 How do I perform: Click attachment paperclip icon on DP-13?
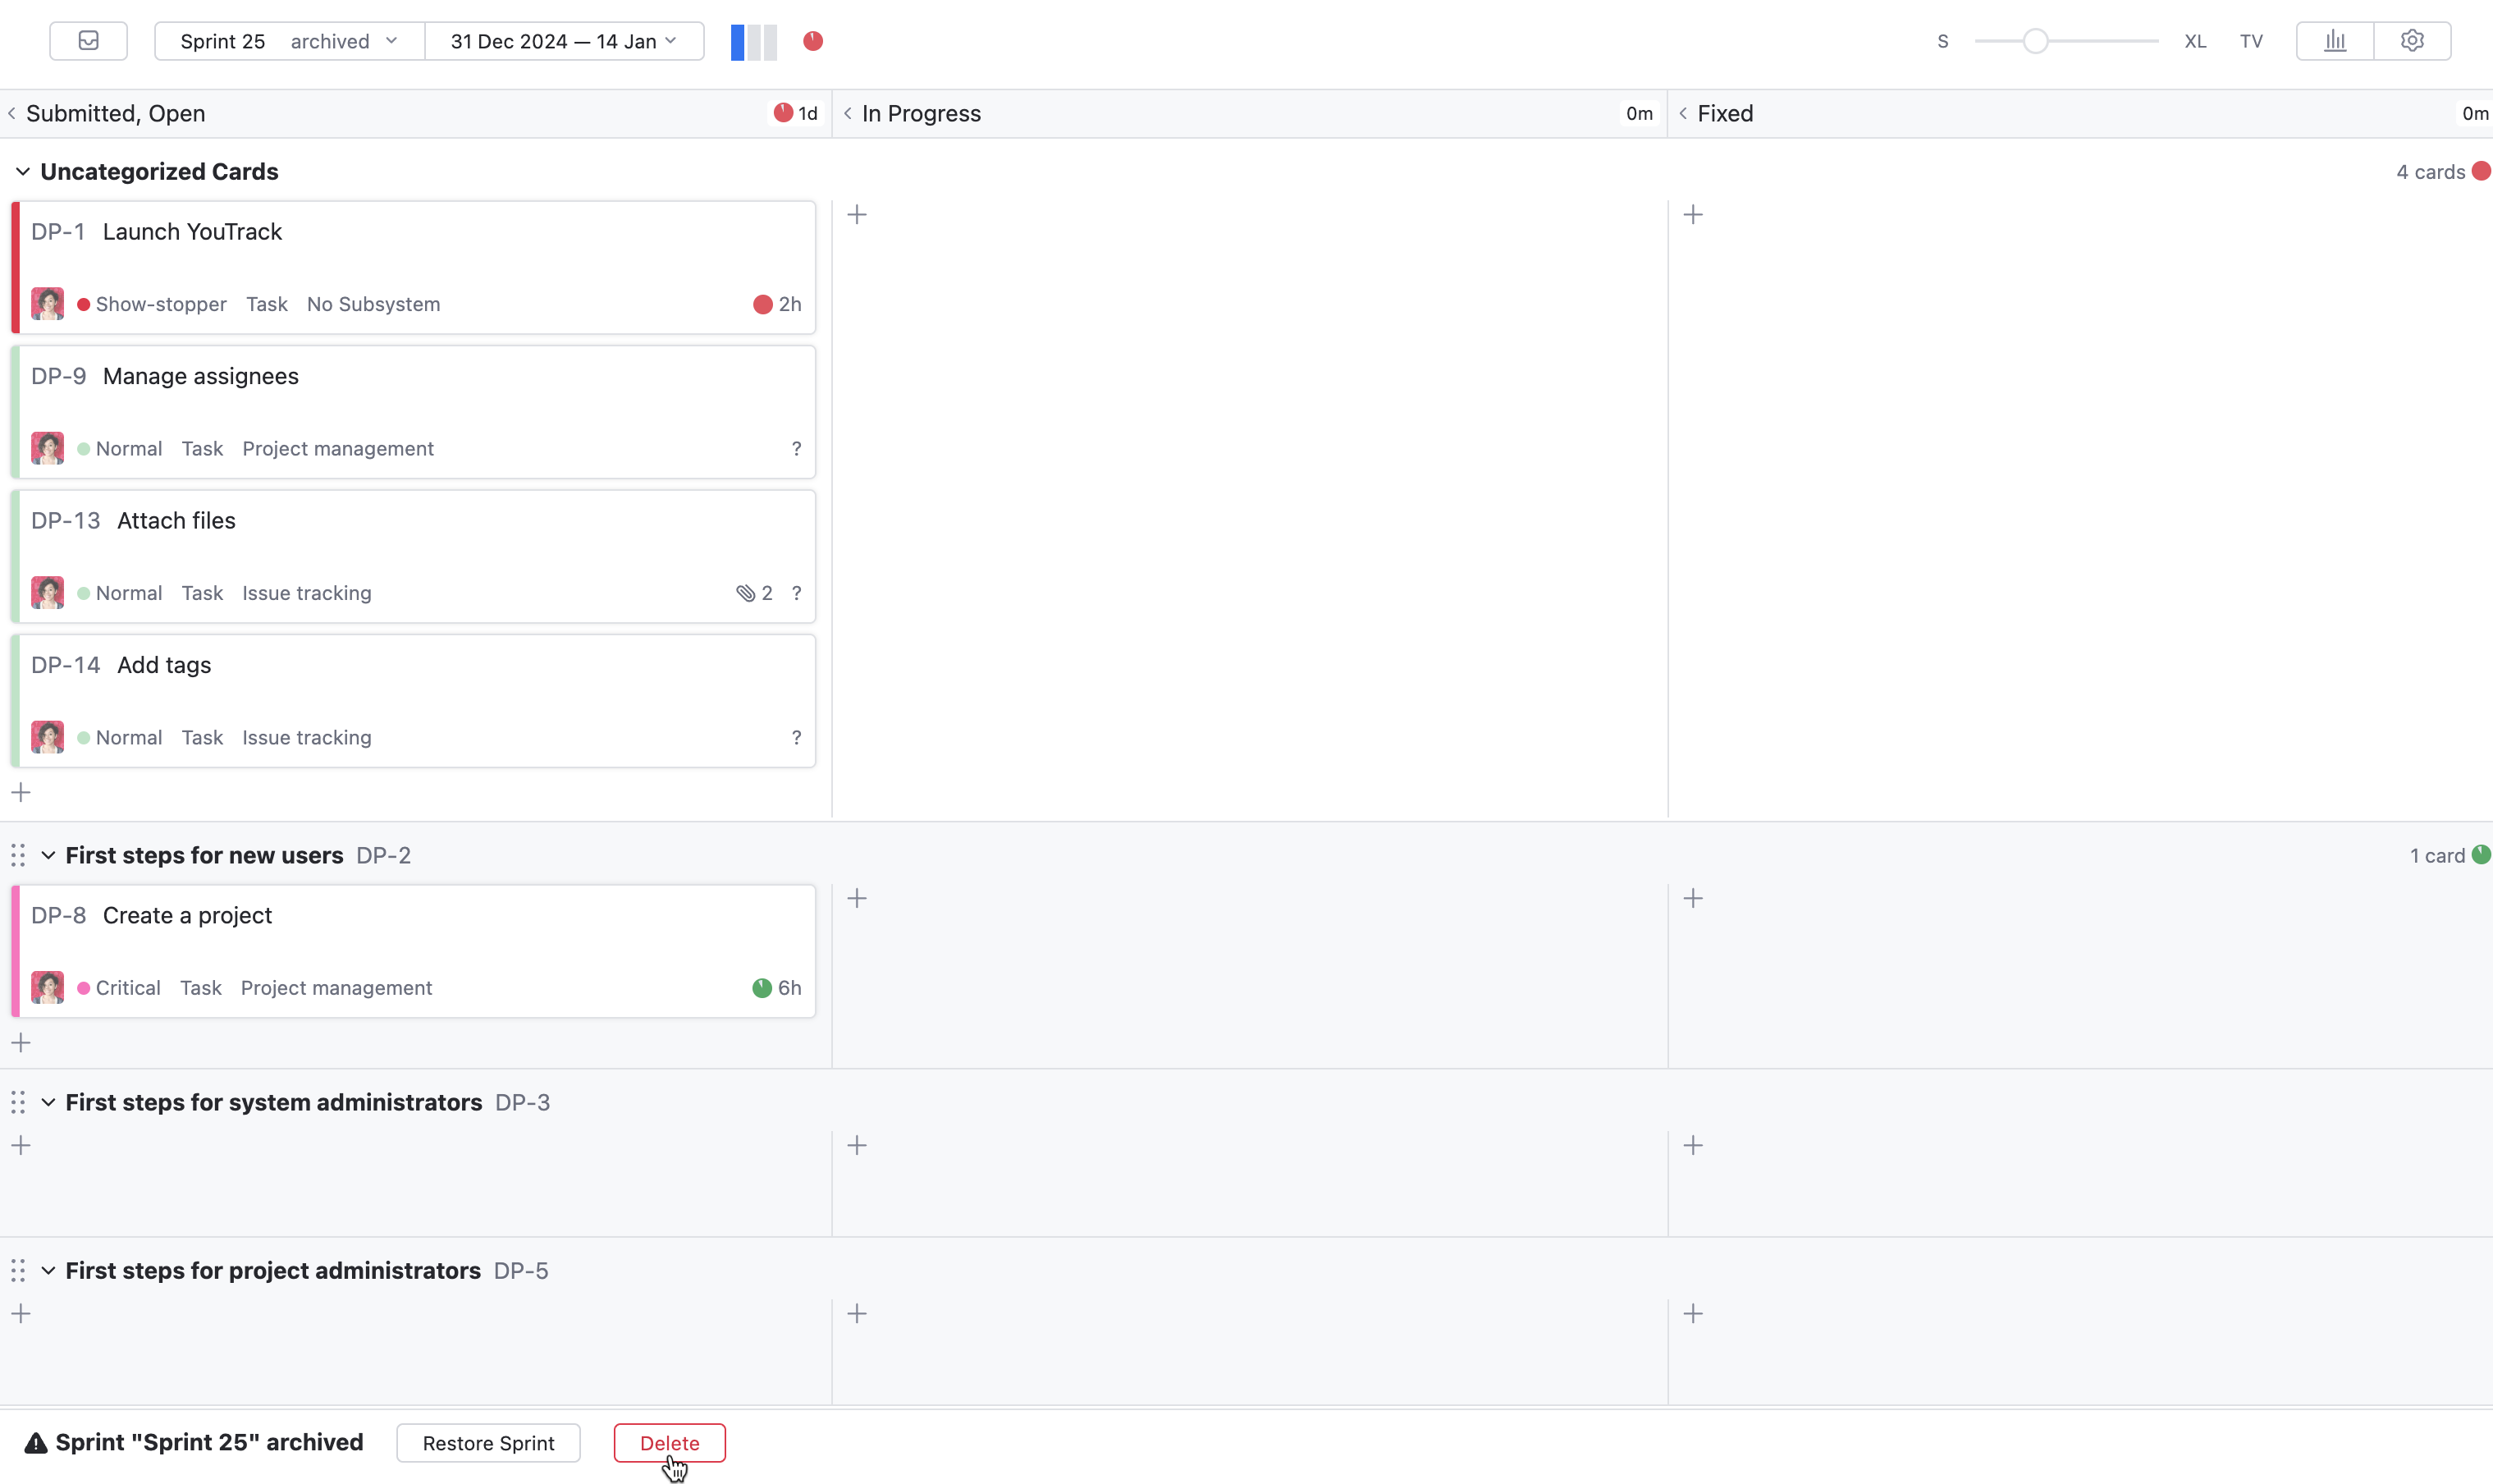click(745, 593)
